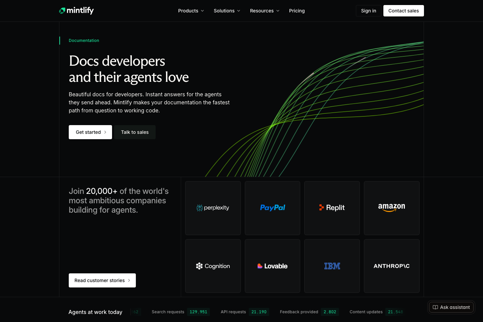Expand the Products dropdown menu
The height and width of the screenshot is (322, 483).
(191, 11)
